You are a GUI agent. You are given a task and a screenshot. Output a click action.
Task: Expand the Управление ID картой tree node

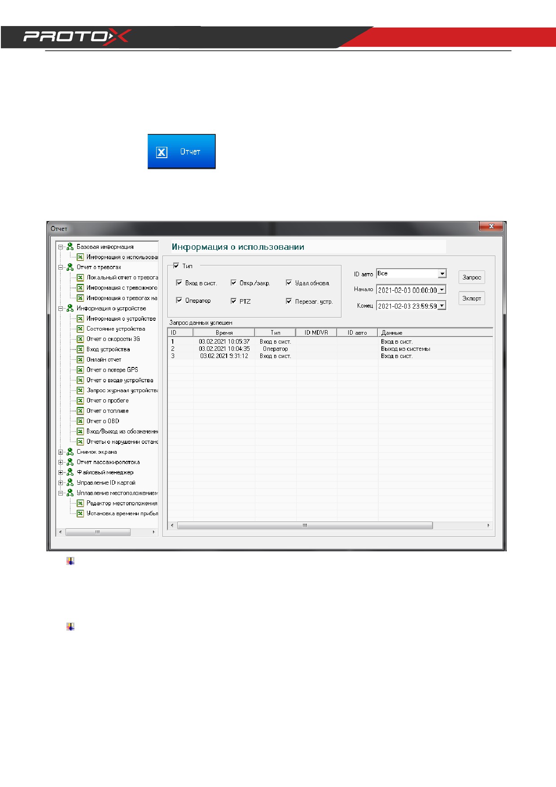pyautogui.click(x=61, y=483)
